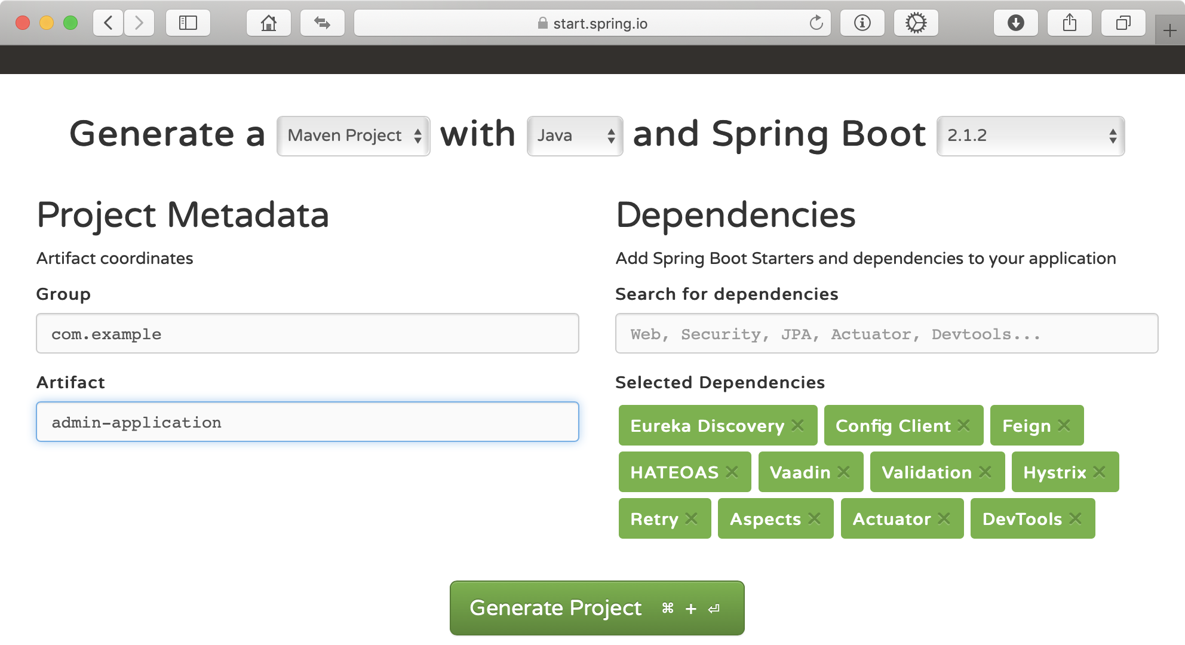Remove the Eureka Discovery dependency tag
The image size is (1185, 645).
(x=797, y=425)
